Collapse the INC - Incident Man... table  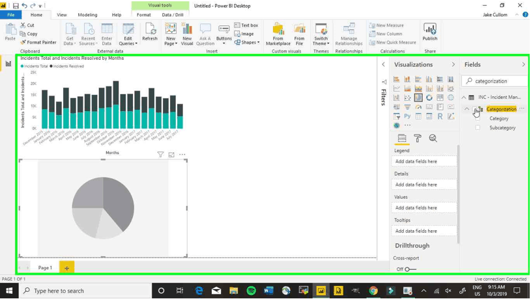point(464,97)
